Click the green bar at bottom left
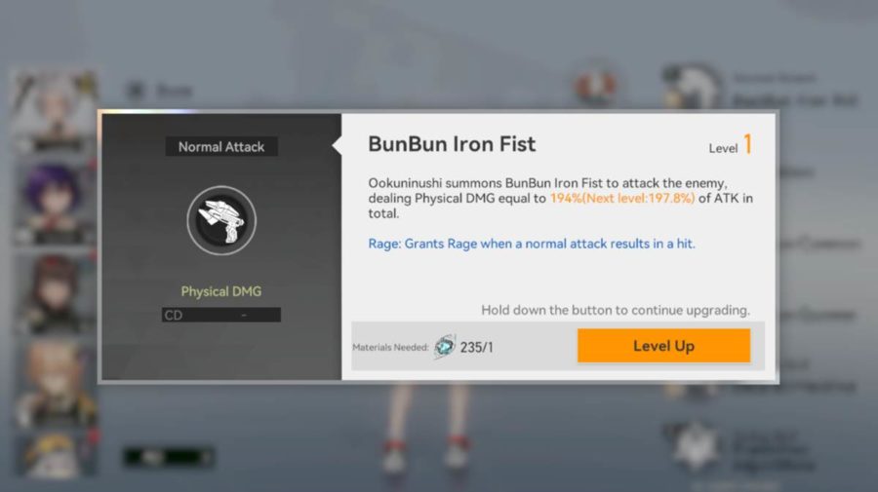 [168, 457]
